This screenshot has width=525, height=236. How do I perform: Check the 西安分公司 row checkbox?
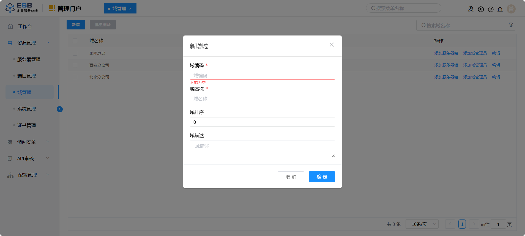click(x=75, y=65)
